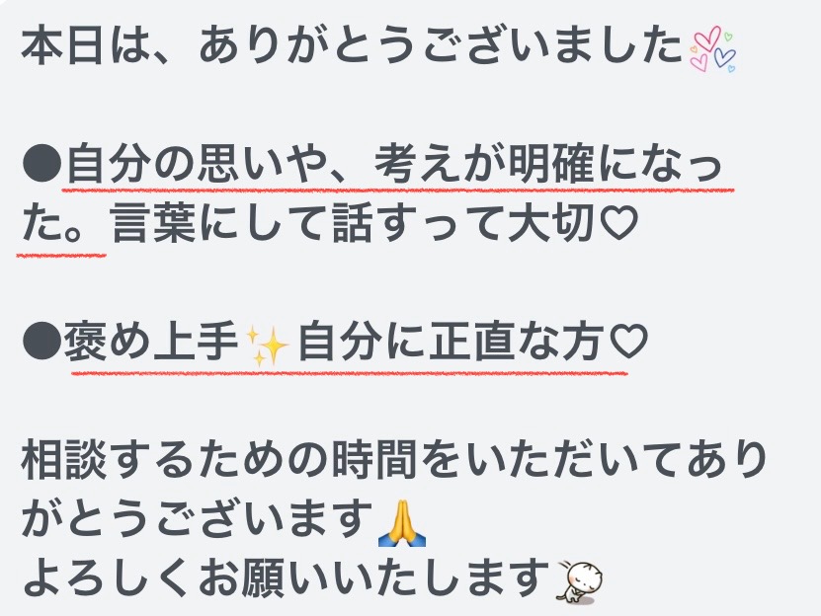This screenshot has width=821, height=616.
Task: Click the text 言葉にして話すって大切
Action: pos(354,223)
